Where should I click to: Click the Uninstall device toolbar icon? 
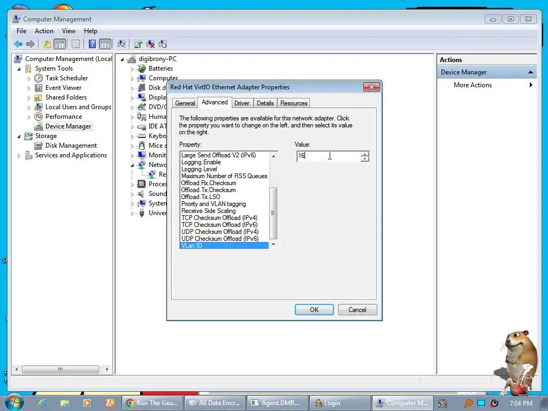tap(150, 44)
